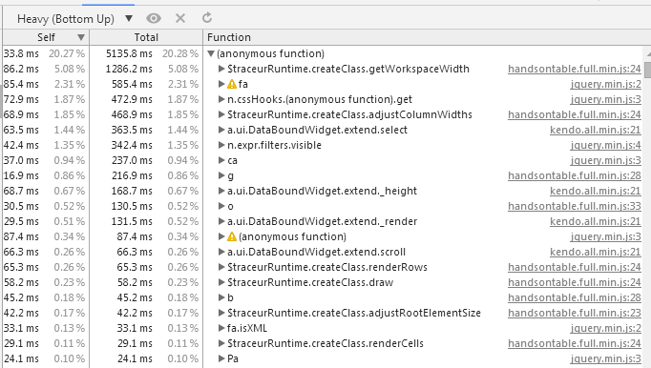Expand n.expr.filters.visible row

(x=221, y=145)
